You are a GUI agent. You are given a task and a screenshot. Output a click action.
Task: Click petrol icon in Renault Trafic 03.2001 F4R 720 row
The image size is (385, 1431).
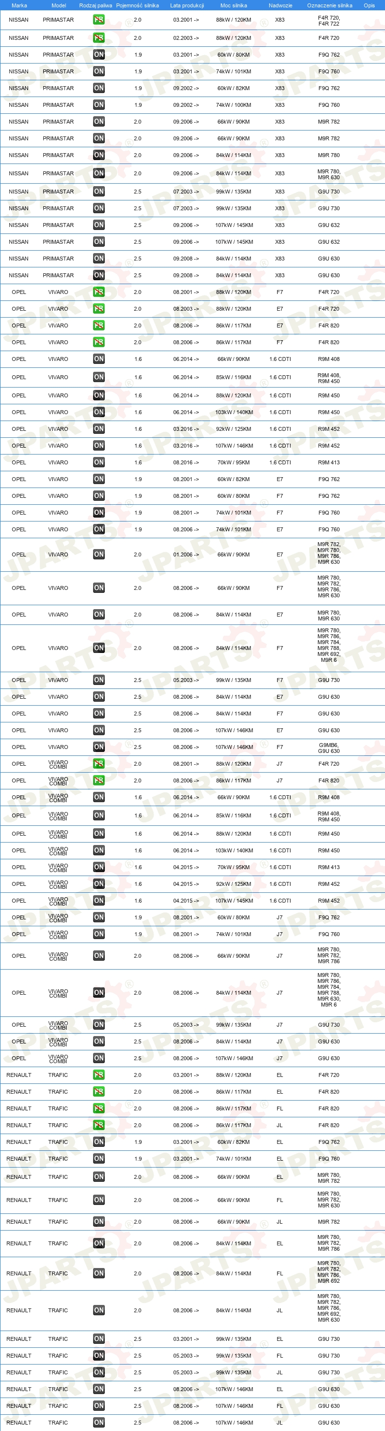[99, 1075]
